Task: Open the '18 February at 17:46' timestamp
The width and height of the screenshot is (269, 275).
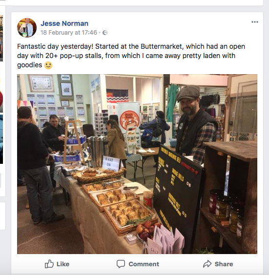Action: pos(69,33)
